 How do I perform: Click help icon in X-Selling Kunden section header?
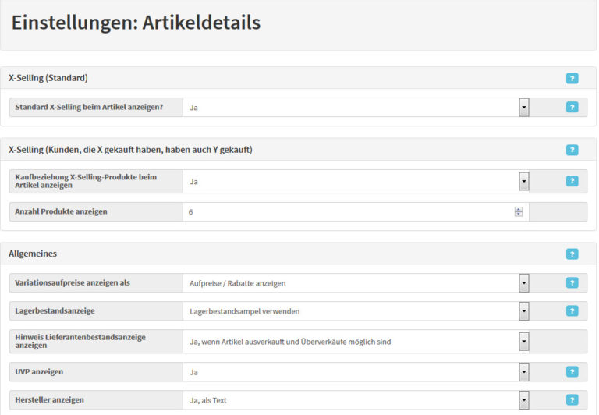coord(572,150)
